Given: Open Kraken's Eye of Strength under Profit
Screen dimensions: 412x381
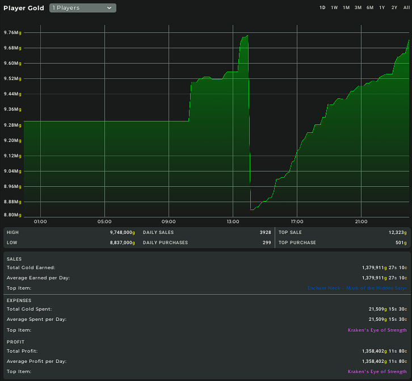Looking at the screenshot, I should tap(377, 371).
